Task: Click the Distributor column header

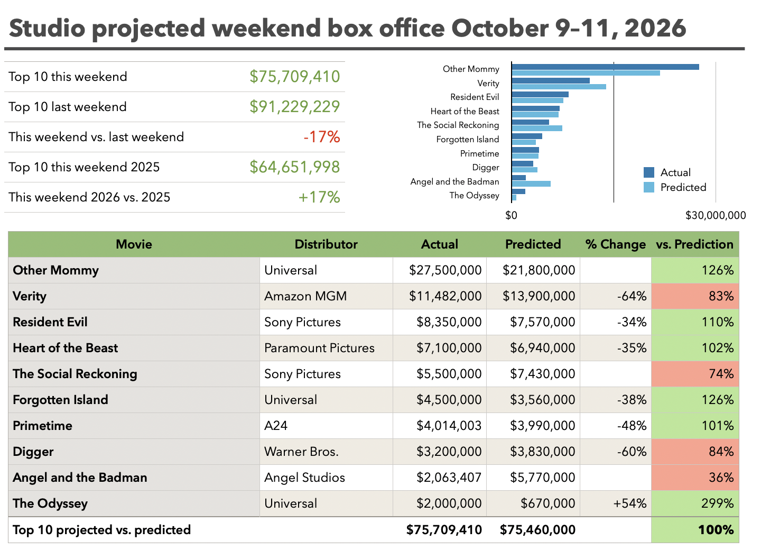Action: tap(326, 244)
